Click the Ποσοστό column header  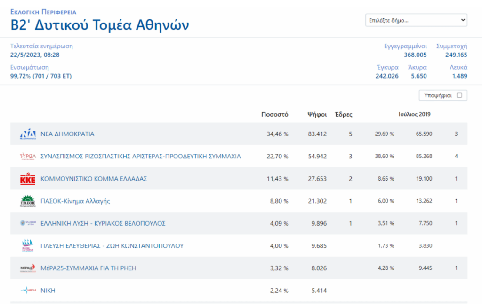pos(274,114)
